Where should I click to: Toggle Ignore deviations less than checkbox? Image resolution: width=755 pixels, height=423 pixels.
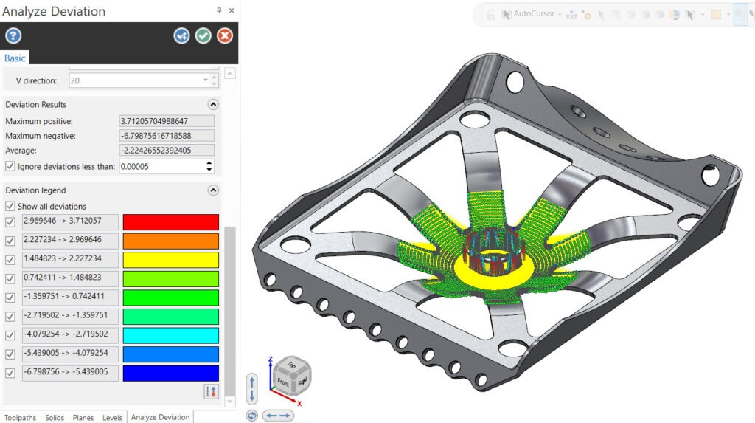pyautogui.click(x=10, y=167)
